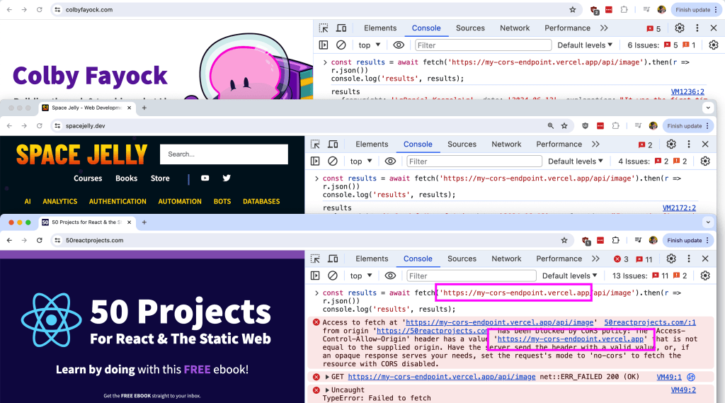Screen dimensions: 725x403
Task: Open the Courses link on Space Jelly
Action: 88,178
